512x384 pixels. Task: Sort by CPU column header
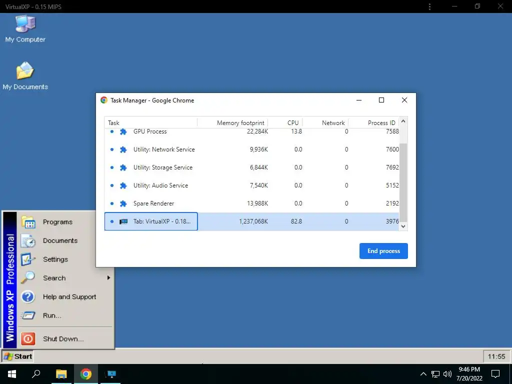(x=285, y=123)
